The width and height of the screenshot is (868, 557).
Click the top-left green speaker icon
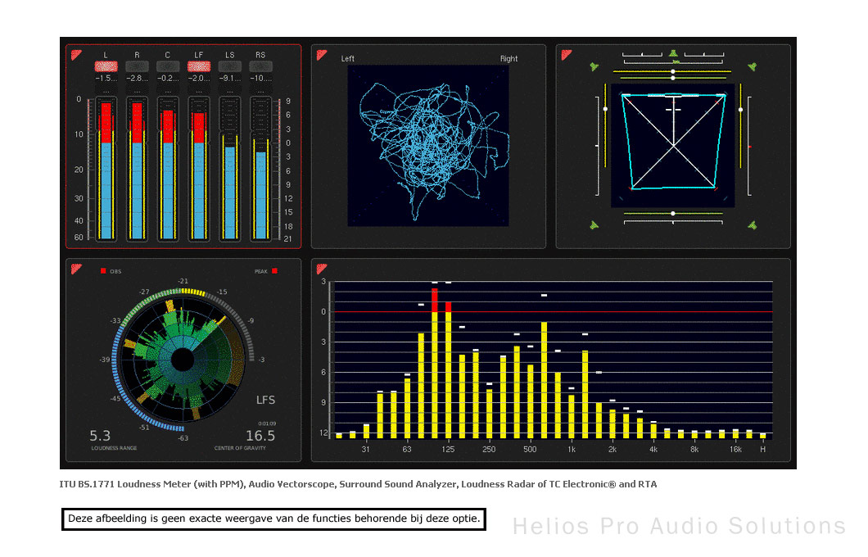click(594, 67)
